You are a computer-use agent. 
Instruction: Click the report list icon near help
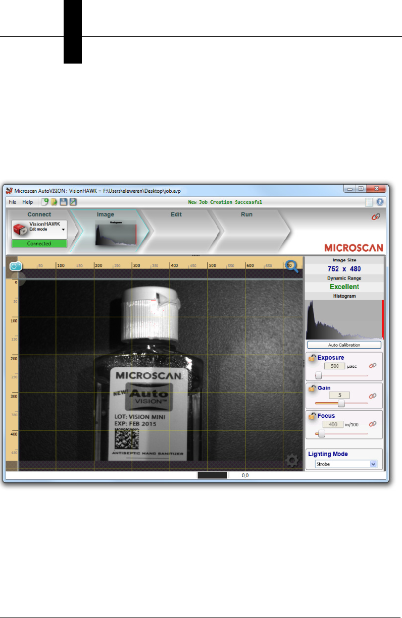coord(369,202)
